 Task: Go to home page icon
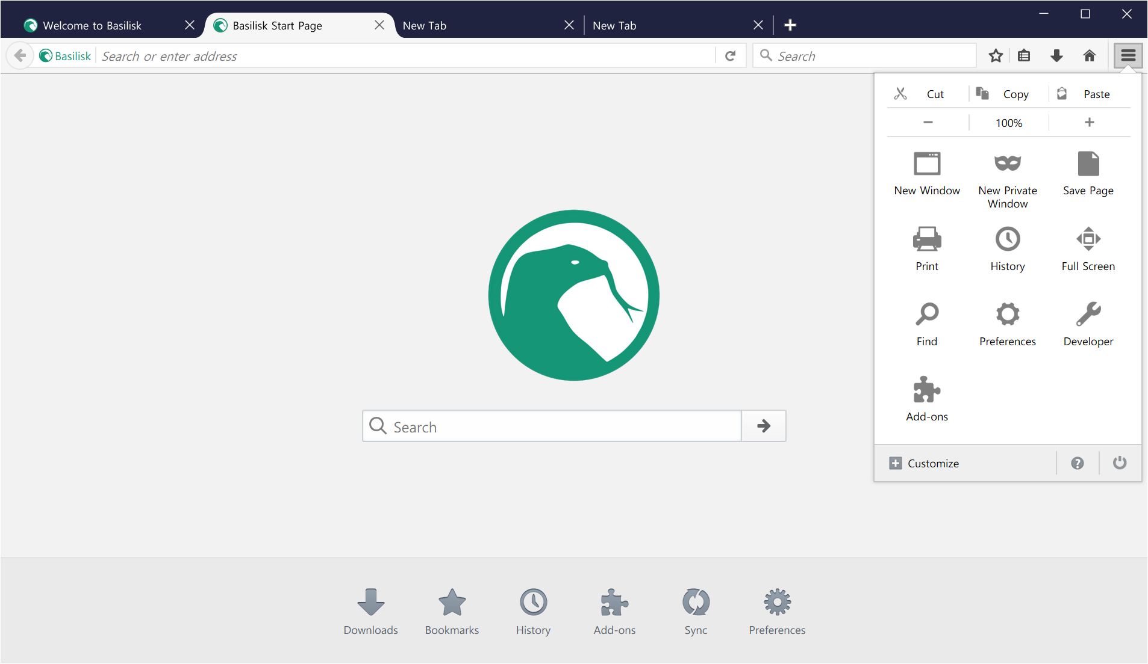[1090, 56]
